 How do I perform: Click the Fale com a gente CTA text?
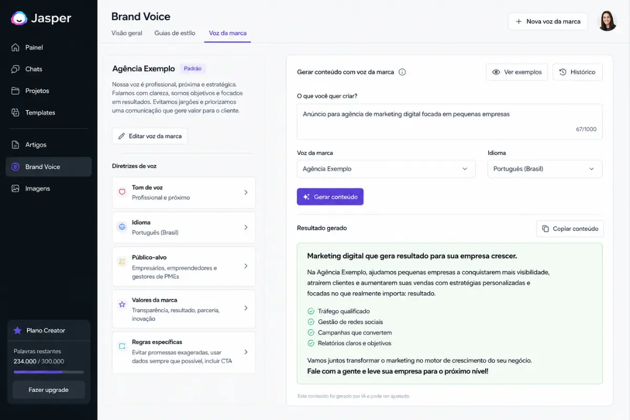pyautogui.click(x=397, y=371)
